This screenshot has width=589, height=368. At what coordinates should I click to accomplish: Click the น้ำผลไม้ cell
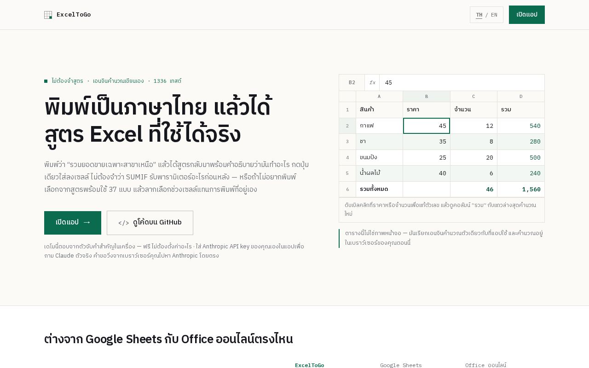(x=379, y=173)
